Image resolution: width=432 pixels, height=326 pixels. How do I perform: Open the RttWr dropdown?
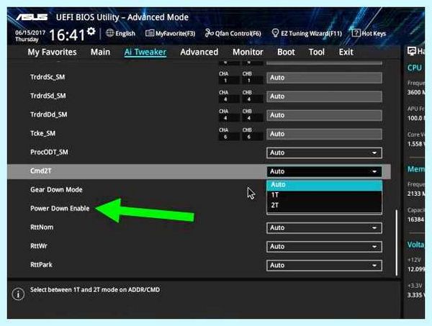click(x=324, y=246)
